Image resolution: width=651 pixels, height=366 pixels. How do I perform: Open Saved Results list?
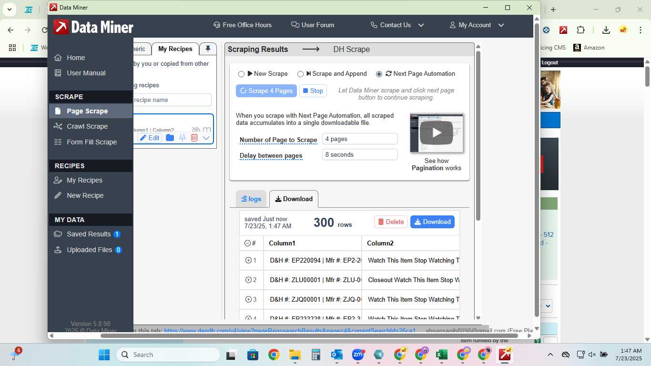(x=89, y=234)
